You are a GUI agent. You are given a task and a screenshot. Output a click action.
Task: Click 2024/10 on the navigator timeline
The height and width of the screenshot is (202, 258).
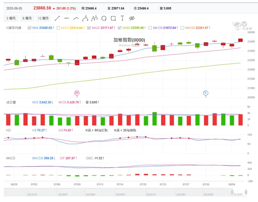[151, 195]
